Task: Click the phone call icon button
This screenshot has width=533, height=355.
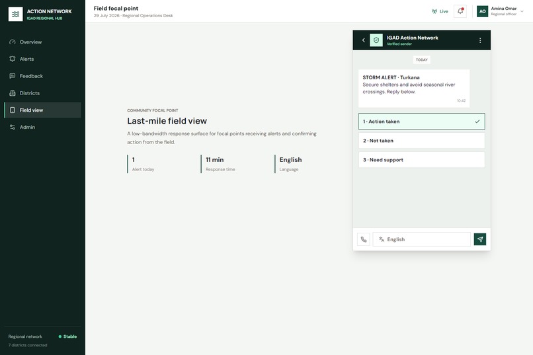Action: coord(364,239)
